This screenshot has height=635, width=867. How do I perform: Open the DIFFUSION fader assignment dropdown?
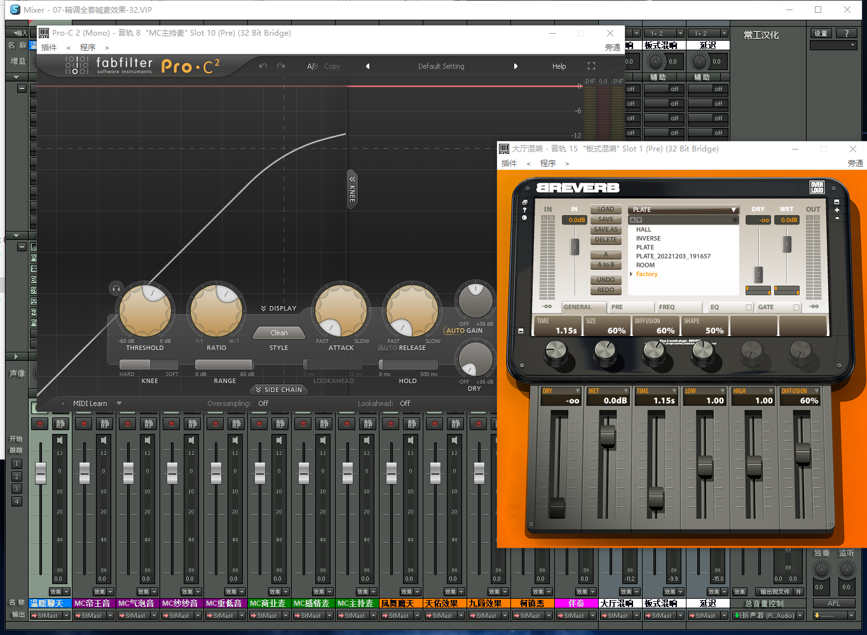[816, 391]
